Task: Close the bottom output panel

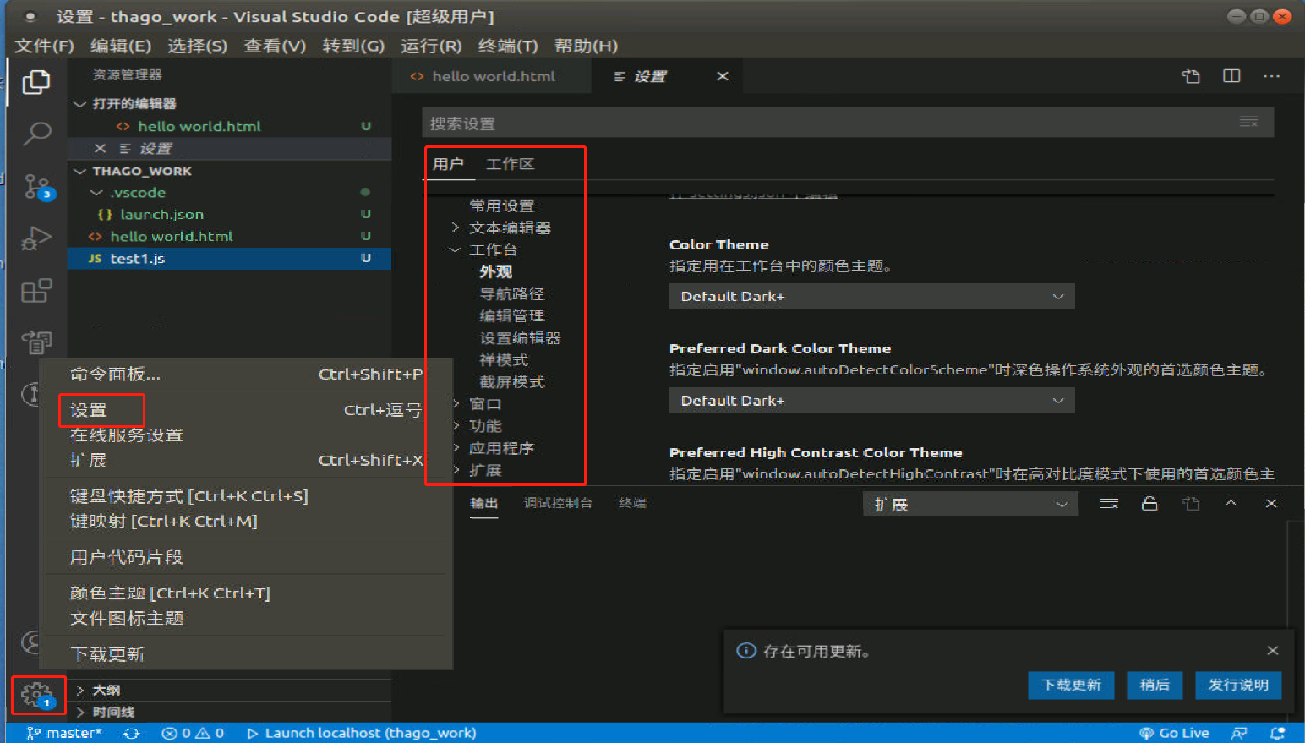Action: (1271, 503)
